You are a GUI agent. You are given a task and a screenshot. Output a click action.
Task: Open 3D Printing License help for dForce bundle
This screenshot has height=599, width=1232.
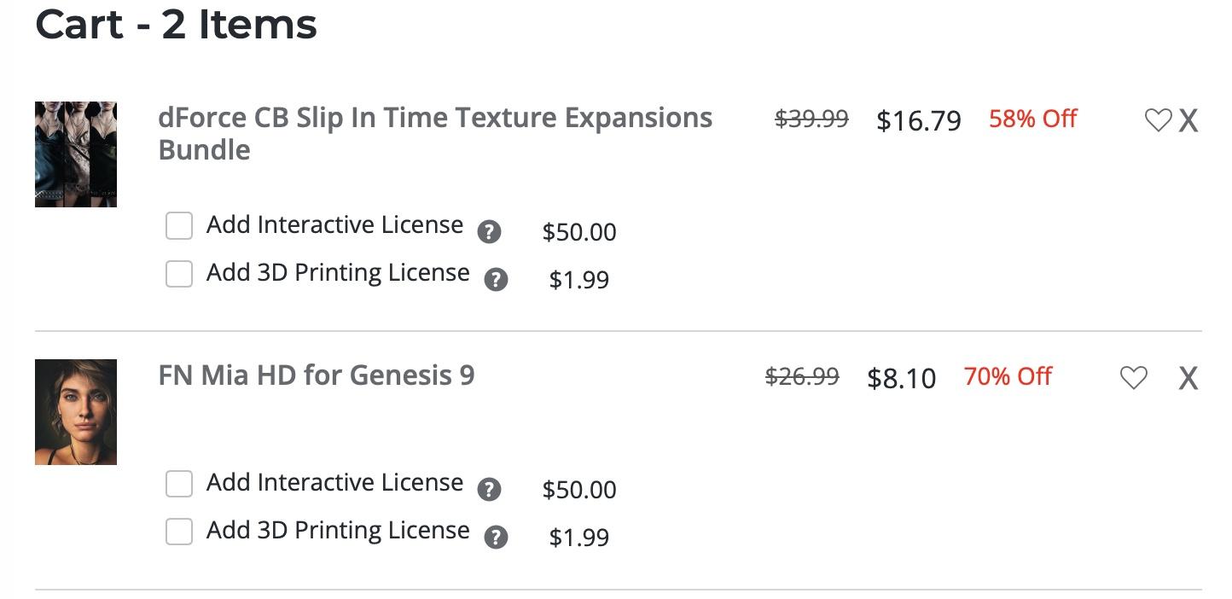(x=496, y=279)
